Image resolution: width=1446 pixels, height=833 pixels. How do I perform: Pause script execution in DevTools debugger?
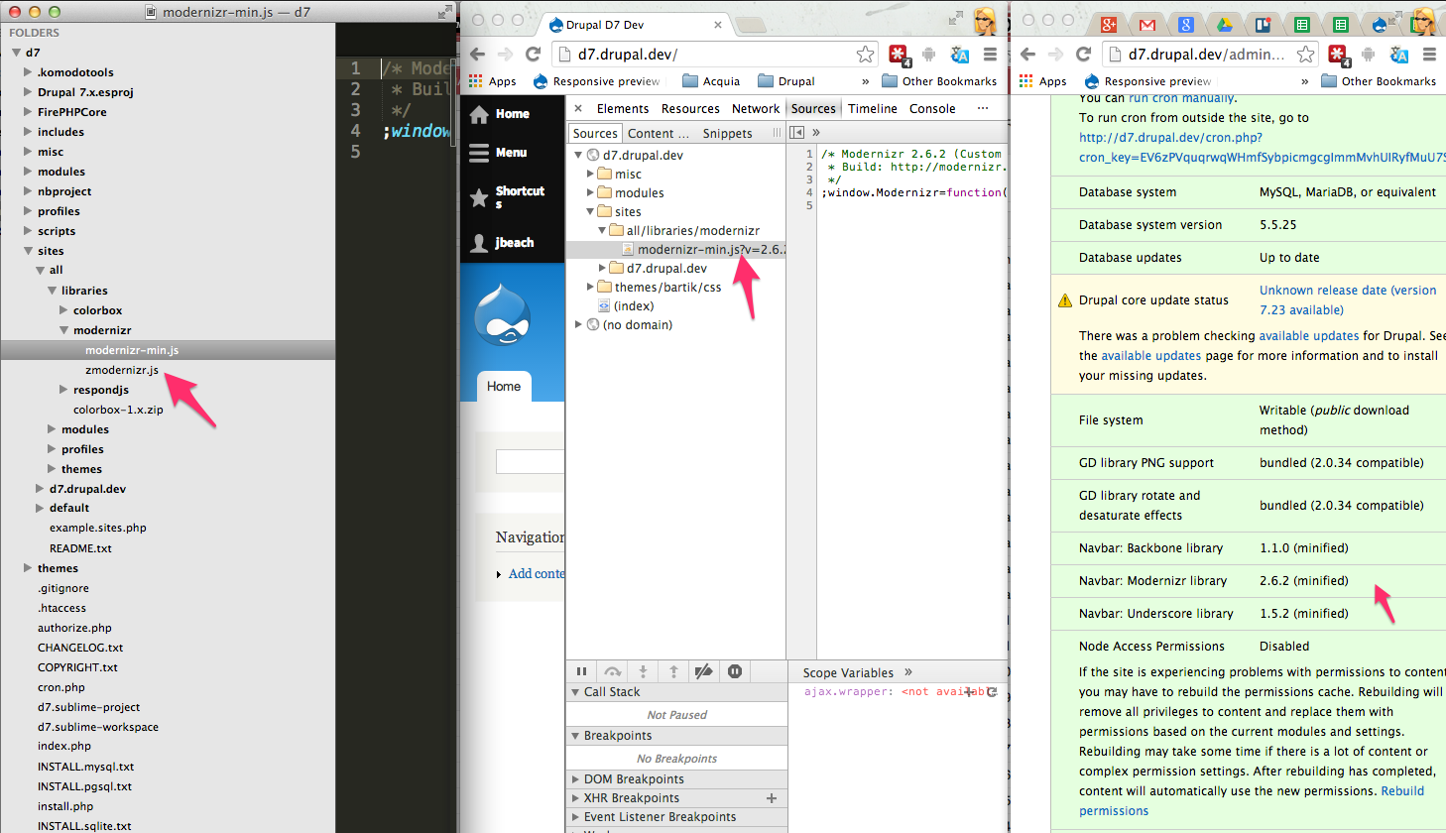point(581,671)
